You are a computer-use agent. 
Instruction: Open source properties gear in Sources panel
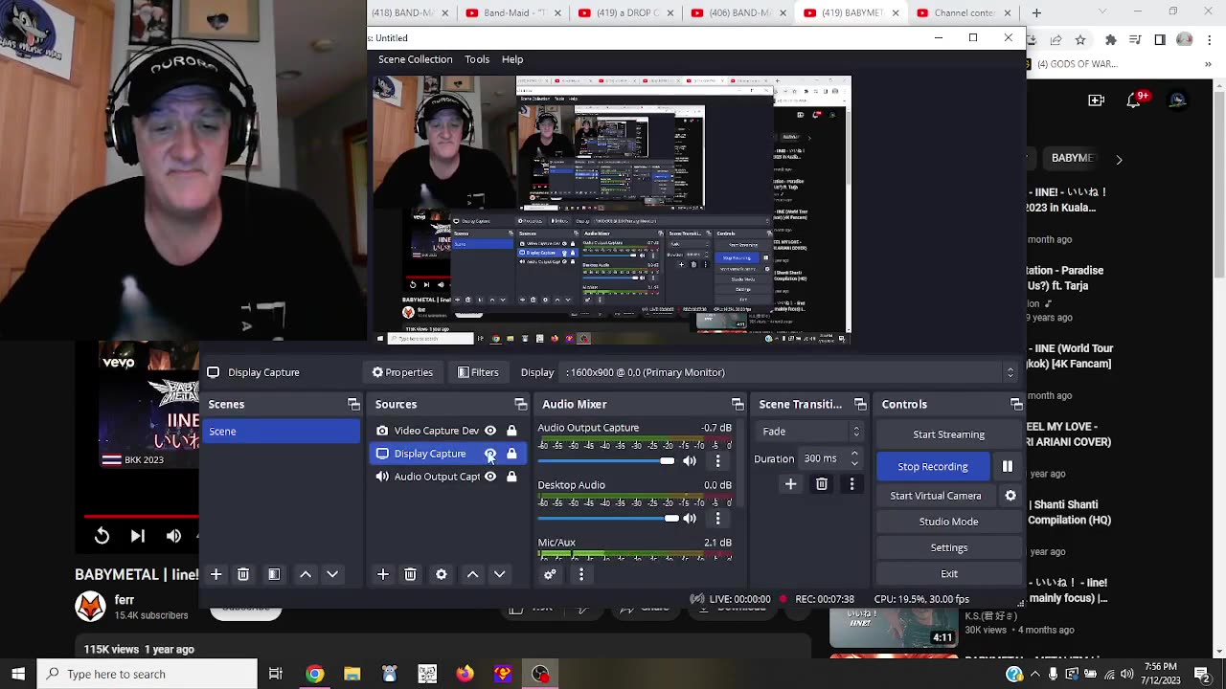click(442, 574)
